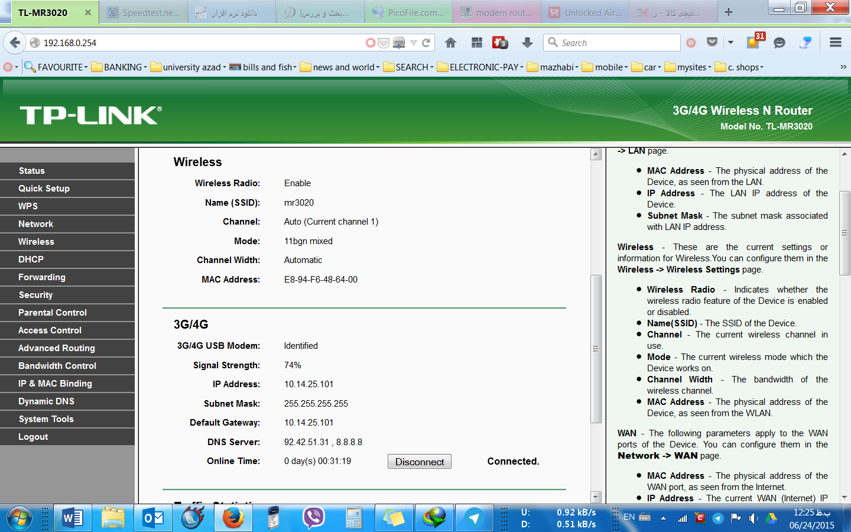Reload the page with the refresh icon
Image resolution: width=851 pixels, height=532 pixels.
pyautogui.click(x=426, y=43)
